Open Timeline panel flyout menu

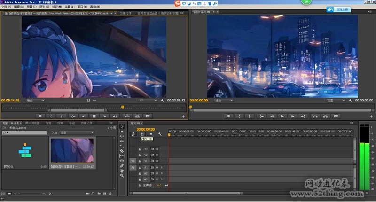tap(352, 123)
